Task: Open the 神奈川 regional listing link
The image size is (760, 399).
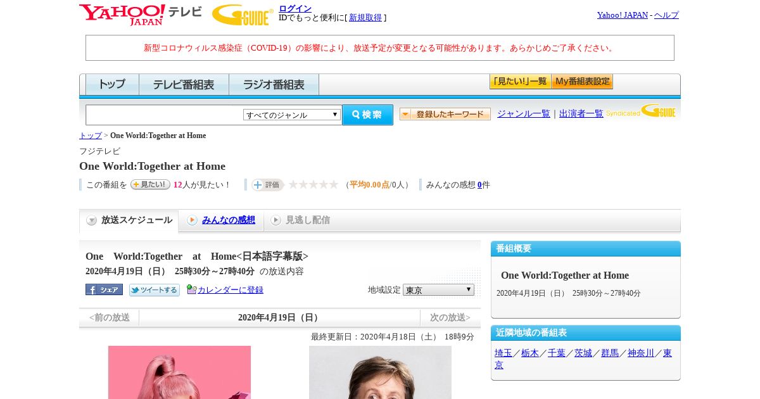Action: pyautogui.click(x=641, y=353)
